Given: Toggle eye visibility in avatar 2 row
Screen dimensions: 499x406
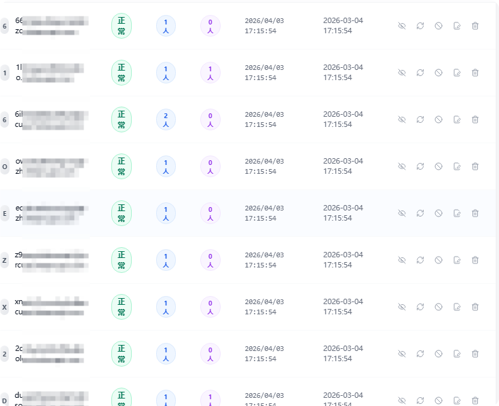Looking at the screenshot, I should [x=402, y=354].
